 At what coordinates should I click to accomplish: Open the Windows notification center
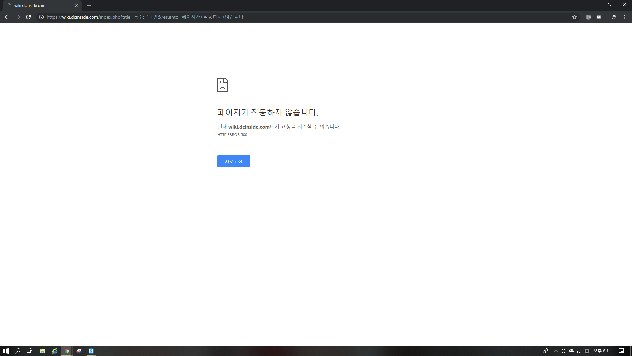pyautogui.click(x=621, y=351)
